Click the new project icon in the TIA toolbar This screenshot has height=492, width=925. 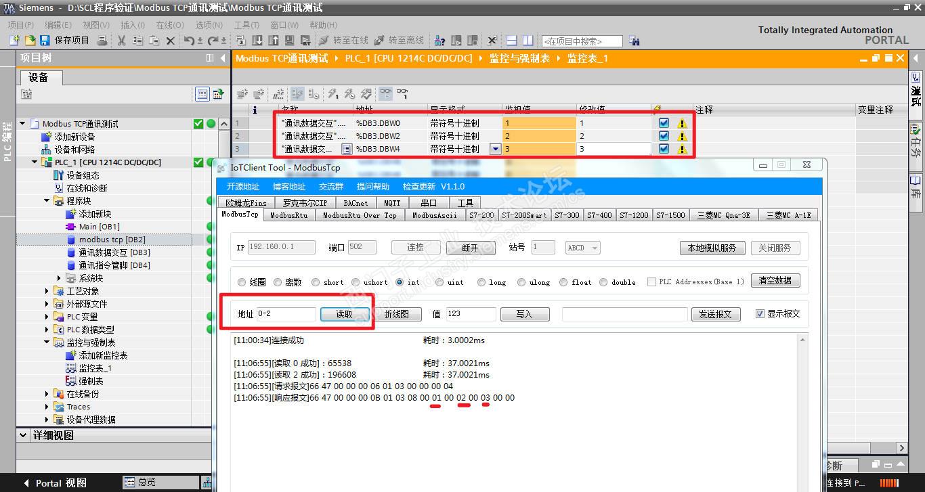pos(14,41)
